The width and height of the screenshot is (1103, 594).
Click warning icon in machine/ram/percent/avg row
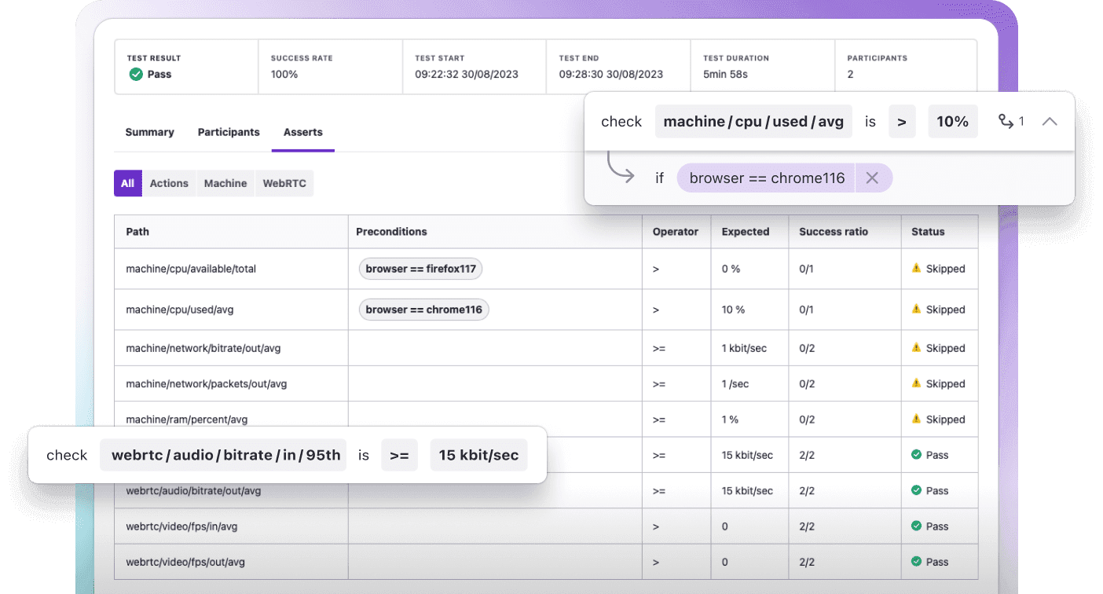(x=916, y=419)
